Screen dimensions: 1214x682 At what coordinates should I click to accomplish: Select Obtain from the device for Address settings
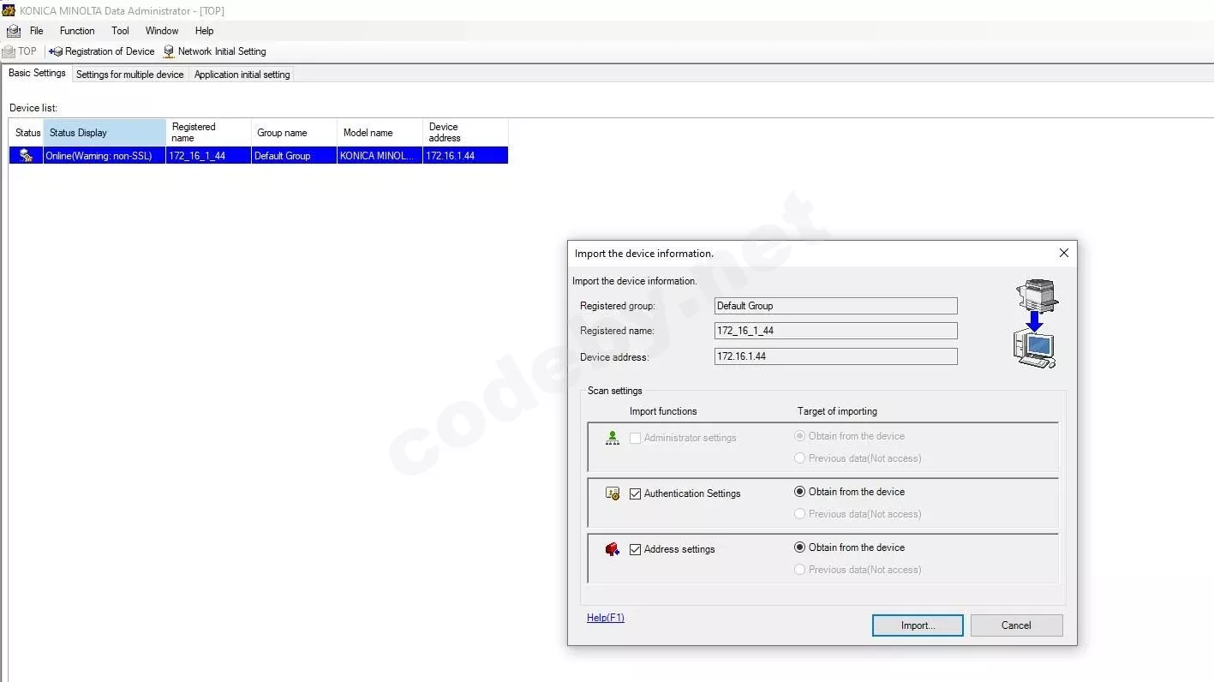tap(799, 547)
